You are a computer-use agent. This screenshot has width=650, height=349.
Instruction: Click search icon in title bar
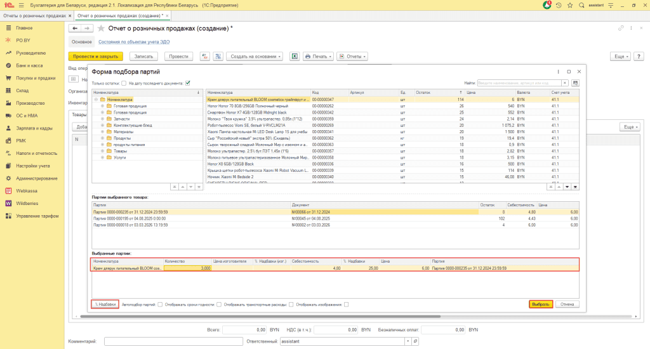point(581,5)
